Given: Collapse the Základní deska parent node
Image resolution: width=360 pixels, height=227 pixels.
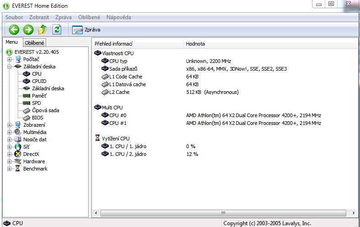Looking at the screenshot, I should click(x=9, y=67).
